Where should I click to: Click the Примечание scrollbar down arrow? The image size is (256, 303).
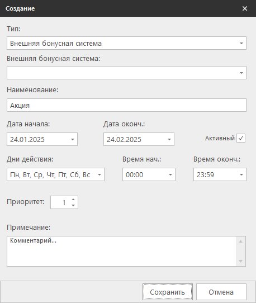[x=241, y=261]
